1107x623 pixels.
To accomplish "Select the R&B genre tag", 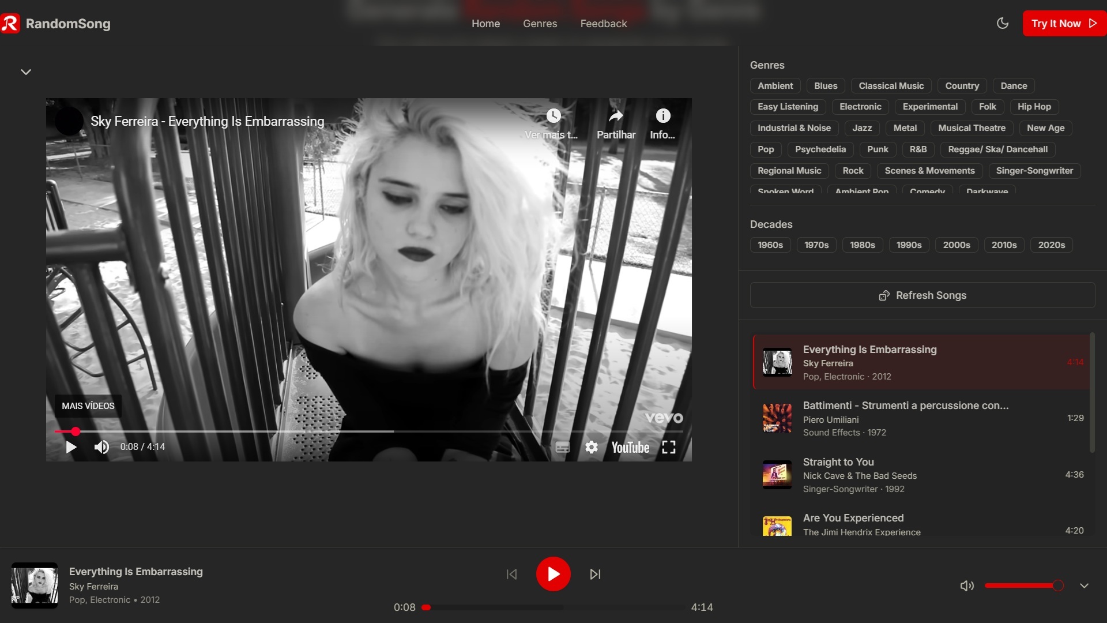I will click(918, 149).
